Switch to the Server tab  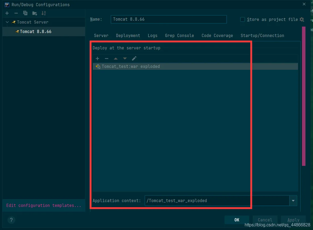pos(101,35)
